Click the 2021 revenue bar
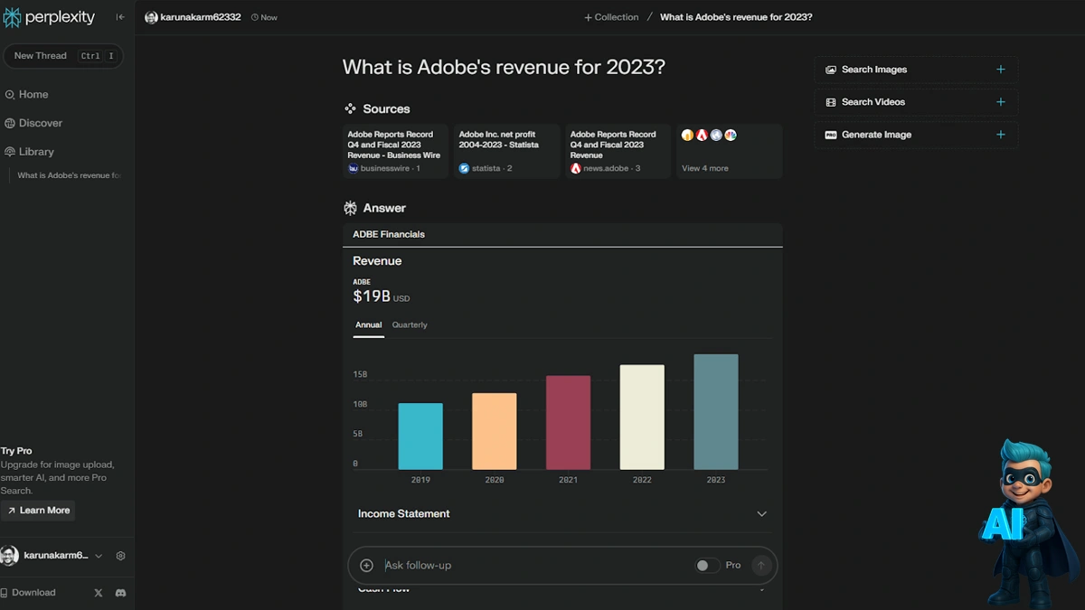This screenshot has height=610, width=1085. point(568,423)
